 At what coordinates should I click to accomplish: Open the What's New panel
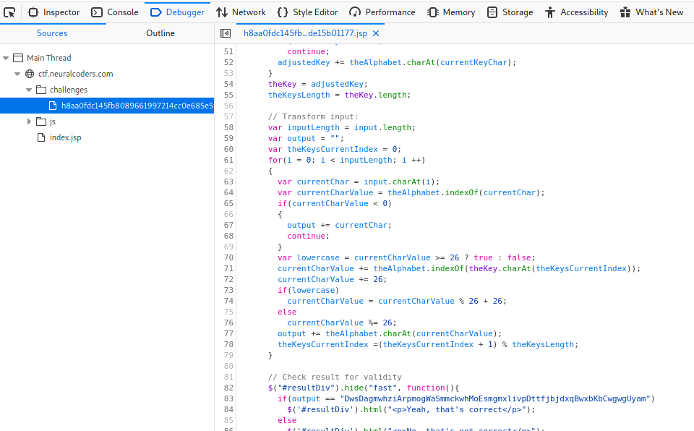pos(651,12)
